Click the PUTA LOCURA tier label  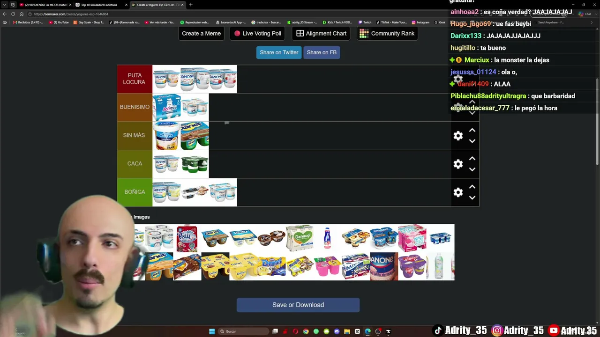pos(135,79)
